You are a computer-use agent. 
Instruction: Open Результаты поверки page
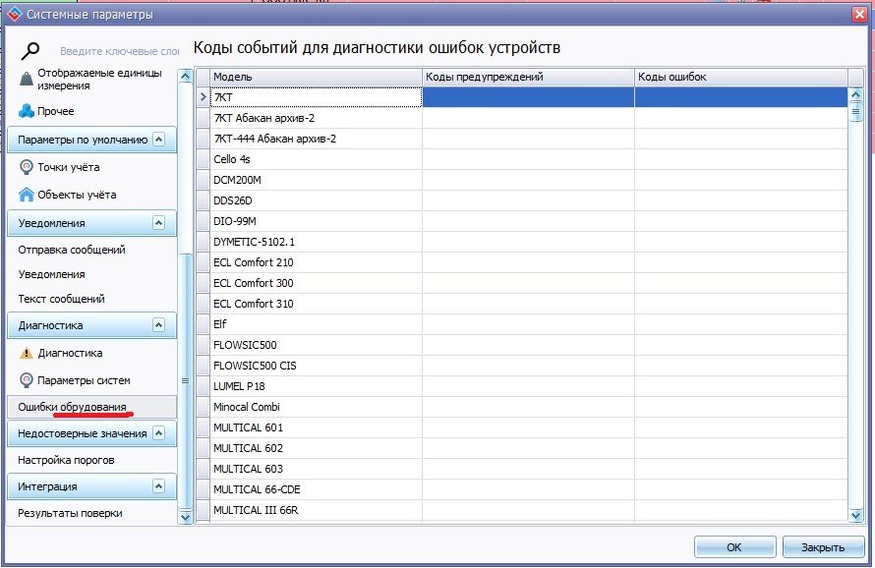70,513
